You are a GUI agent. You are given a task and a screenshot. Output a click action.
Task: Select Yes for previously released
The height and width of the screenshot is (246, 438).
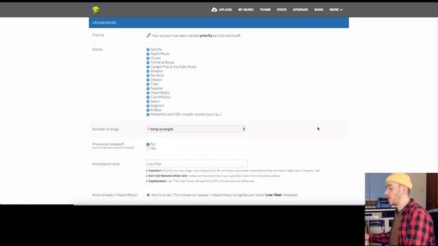coord(148,149)
